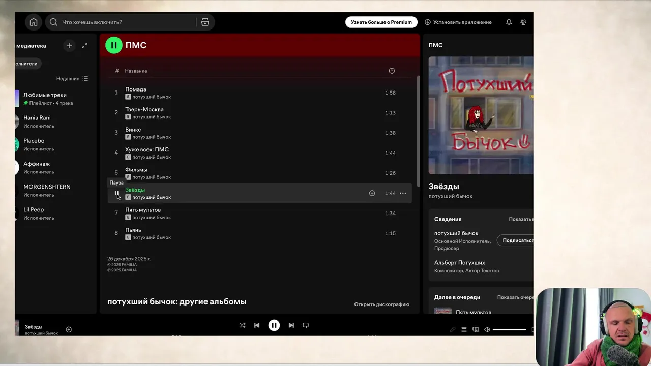651x366 pixels.
Task: Click "Подписаться" button for the artist
Action: (x=515, y=240)
